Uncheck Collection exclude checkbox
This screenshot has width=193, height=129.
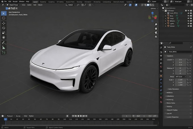pos(186,11)
